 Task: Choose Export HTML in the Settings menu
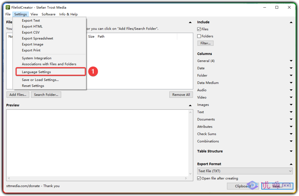point(32,26)
